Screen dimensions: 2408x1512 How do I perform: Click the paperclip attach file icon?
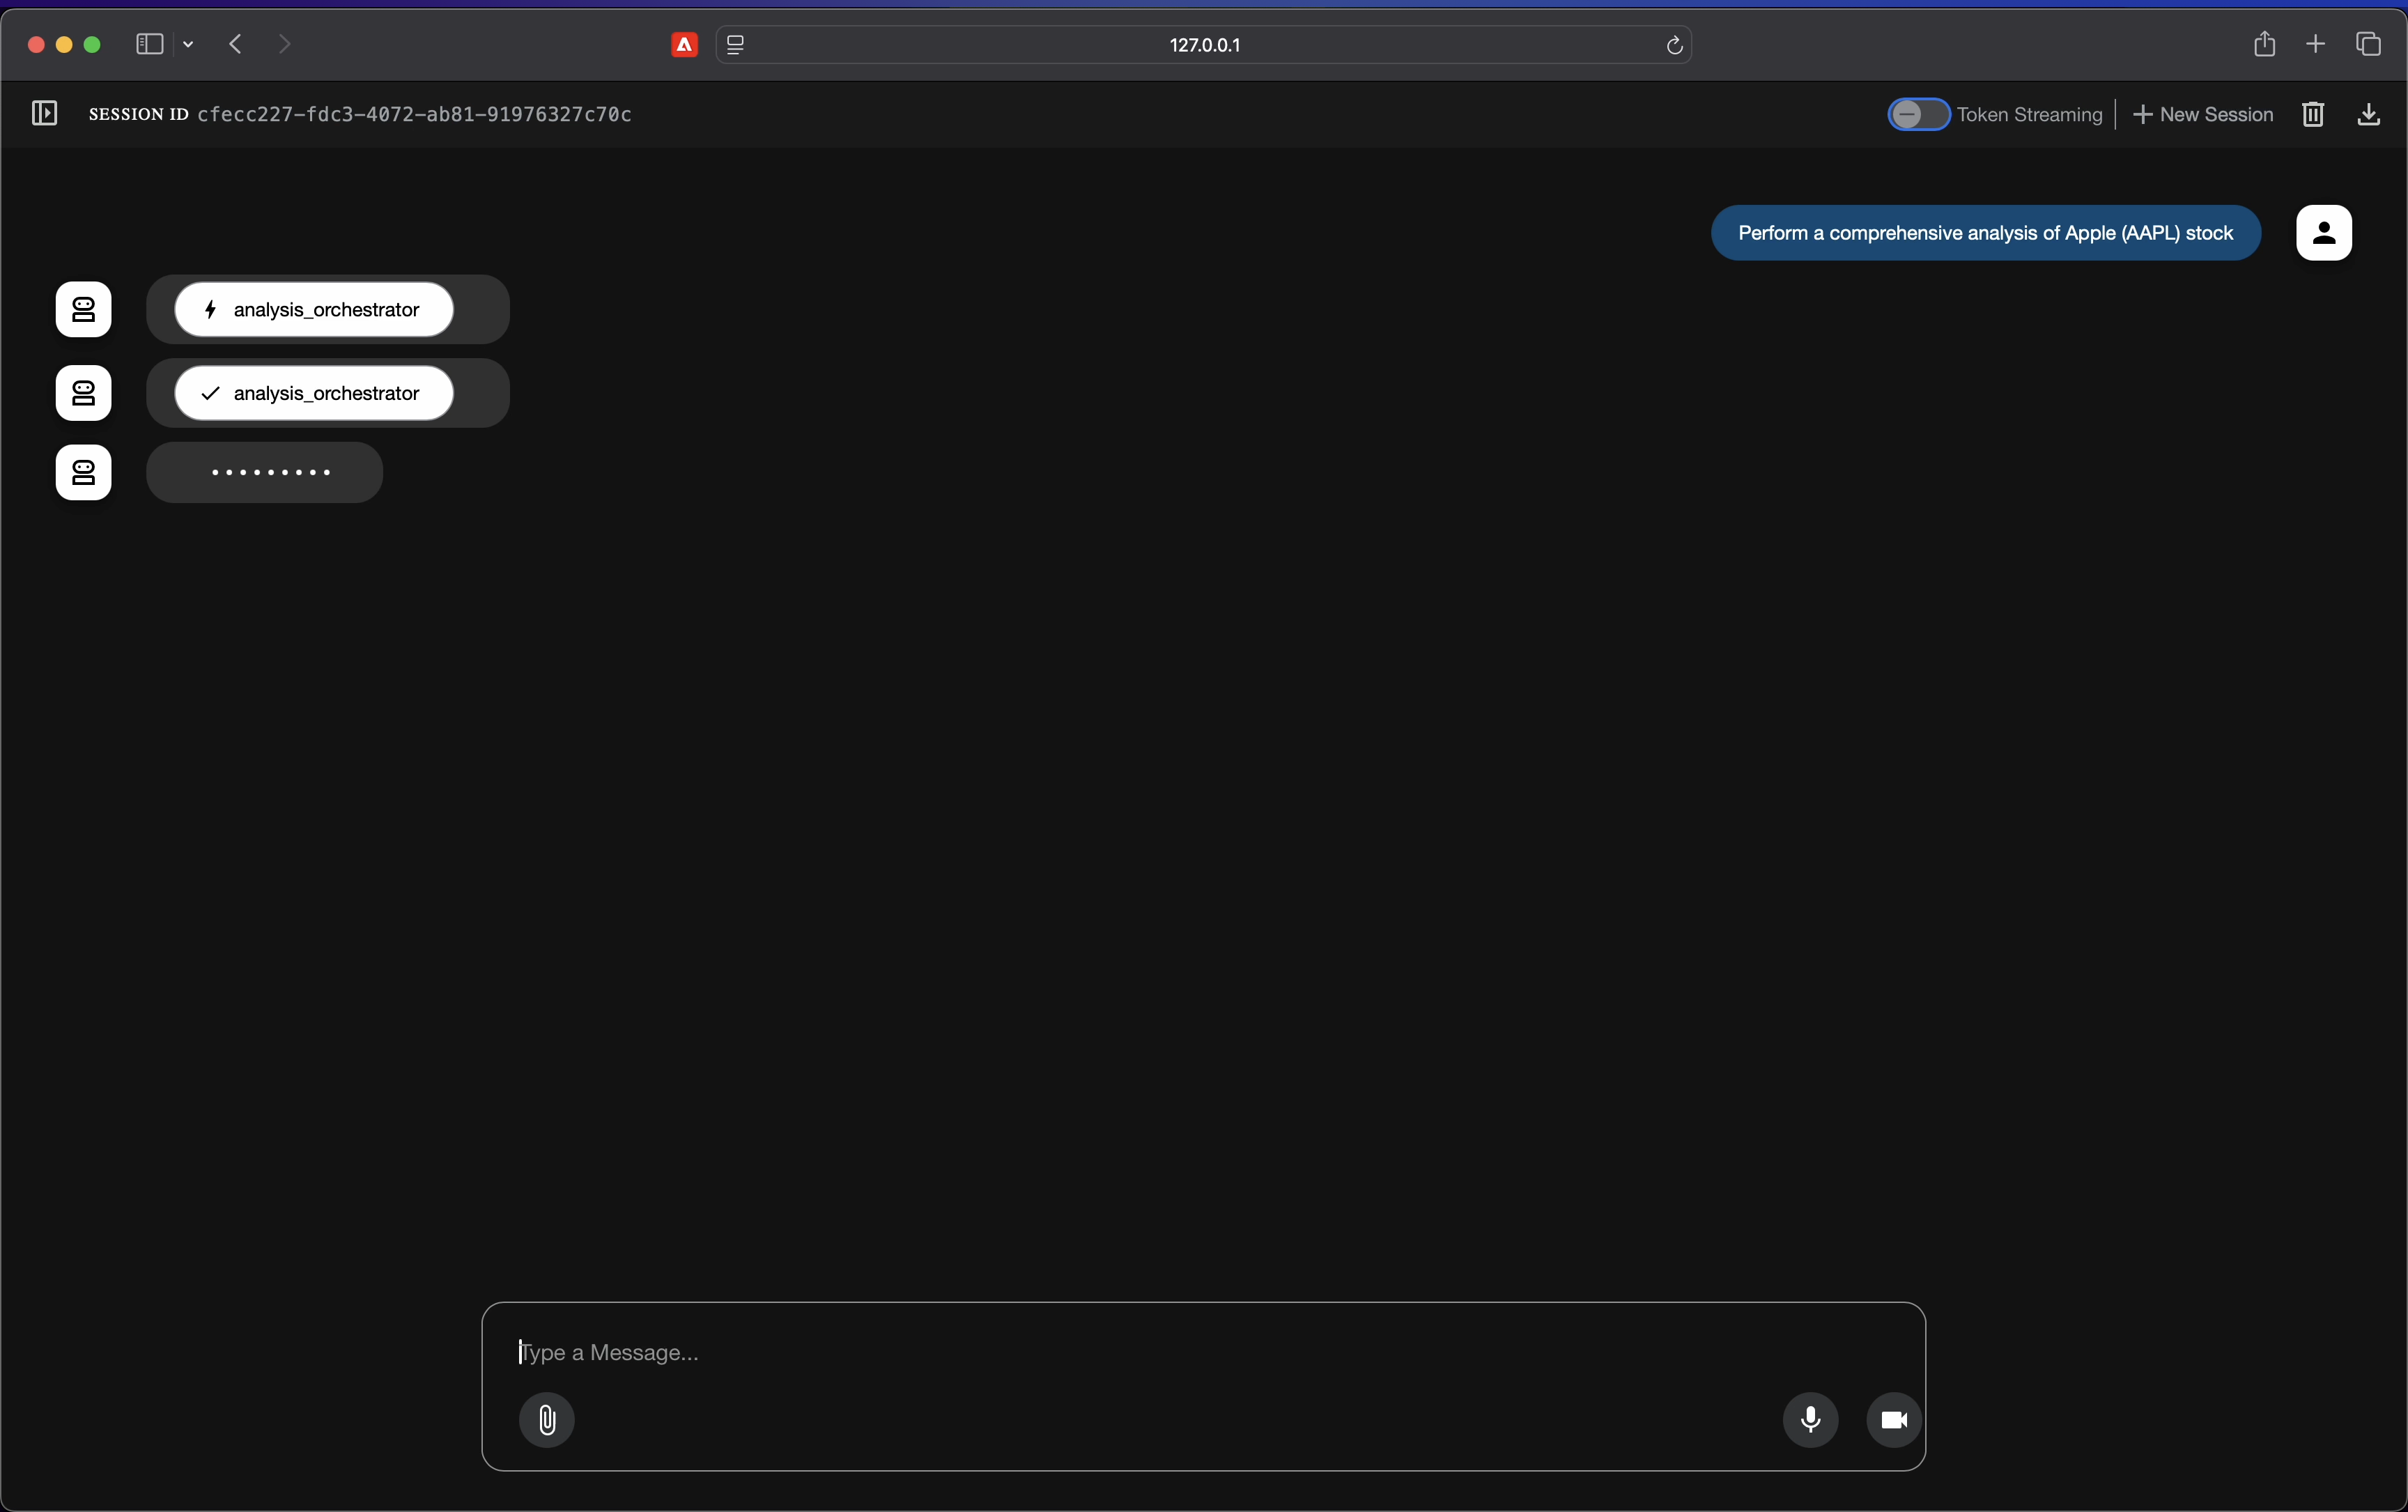coord(547,1419)
